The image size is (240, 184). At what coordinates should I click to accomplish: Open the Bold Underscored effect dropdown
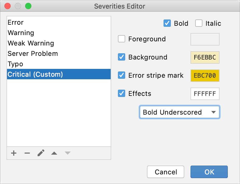[179, 112]
